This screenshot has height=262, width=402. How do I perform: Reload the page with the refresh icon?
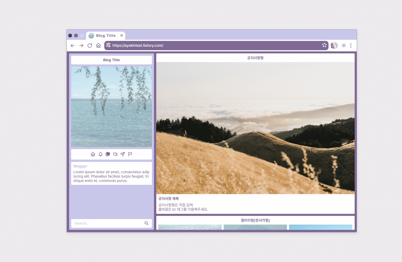[90, 46]
